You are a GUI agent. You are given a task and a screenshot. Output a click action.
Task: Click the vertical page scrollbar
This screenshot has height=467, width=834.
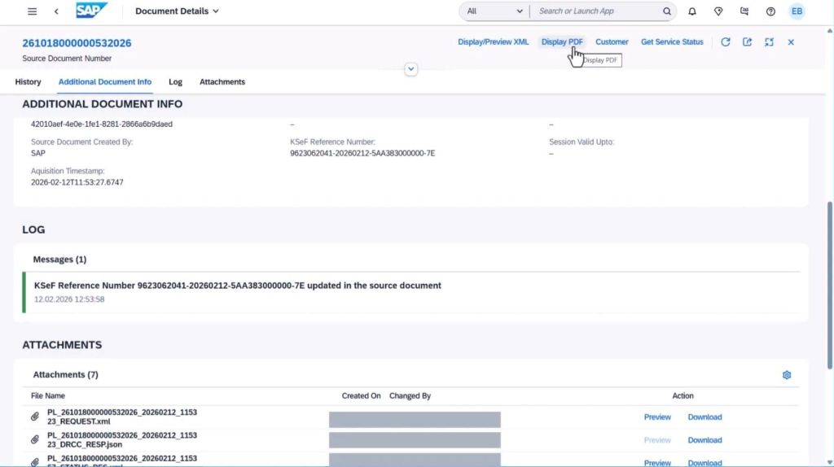tap(829, 286)
